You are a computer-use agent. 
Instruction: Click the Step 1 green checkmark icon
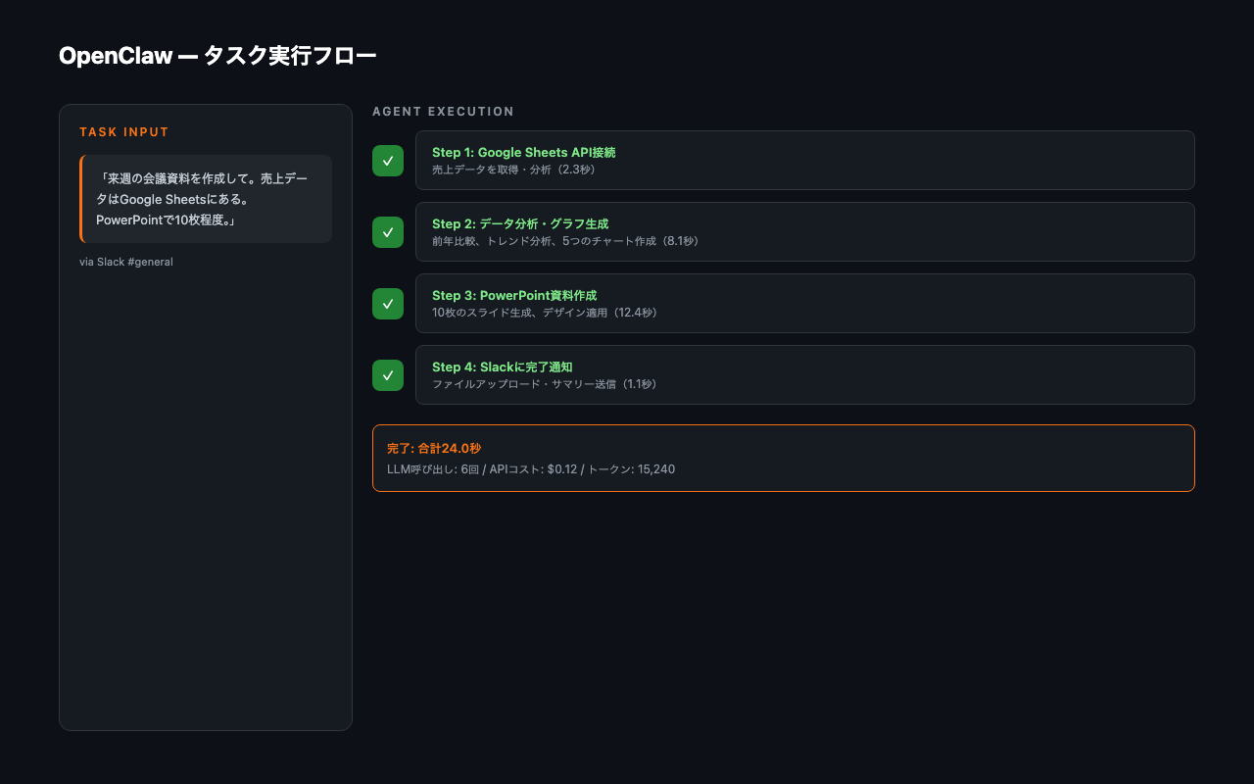click(x=387, y=160)
